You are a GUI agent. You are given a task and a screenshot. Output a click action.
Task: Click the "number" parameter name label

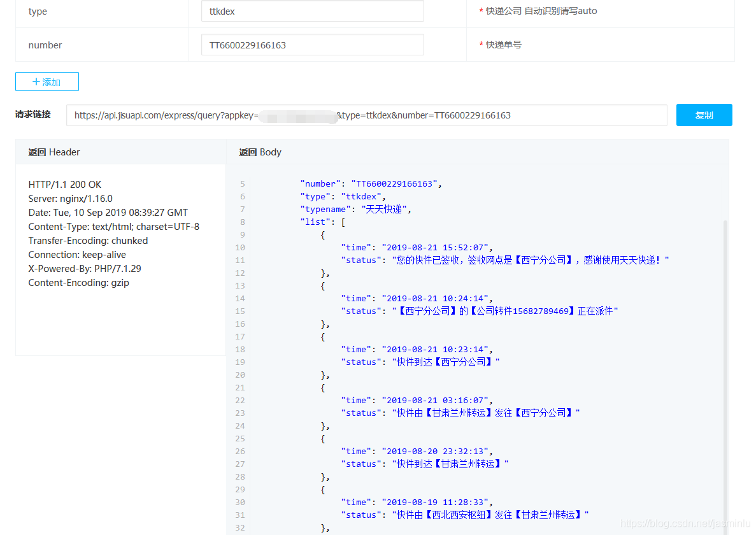coord(45,45)
